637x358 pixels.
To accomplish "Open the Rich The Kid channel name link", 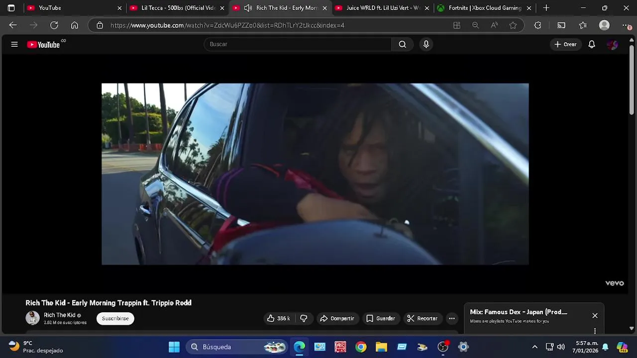I will tap(59, 315).
